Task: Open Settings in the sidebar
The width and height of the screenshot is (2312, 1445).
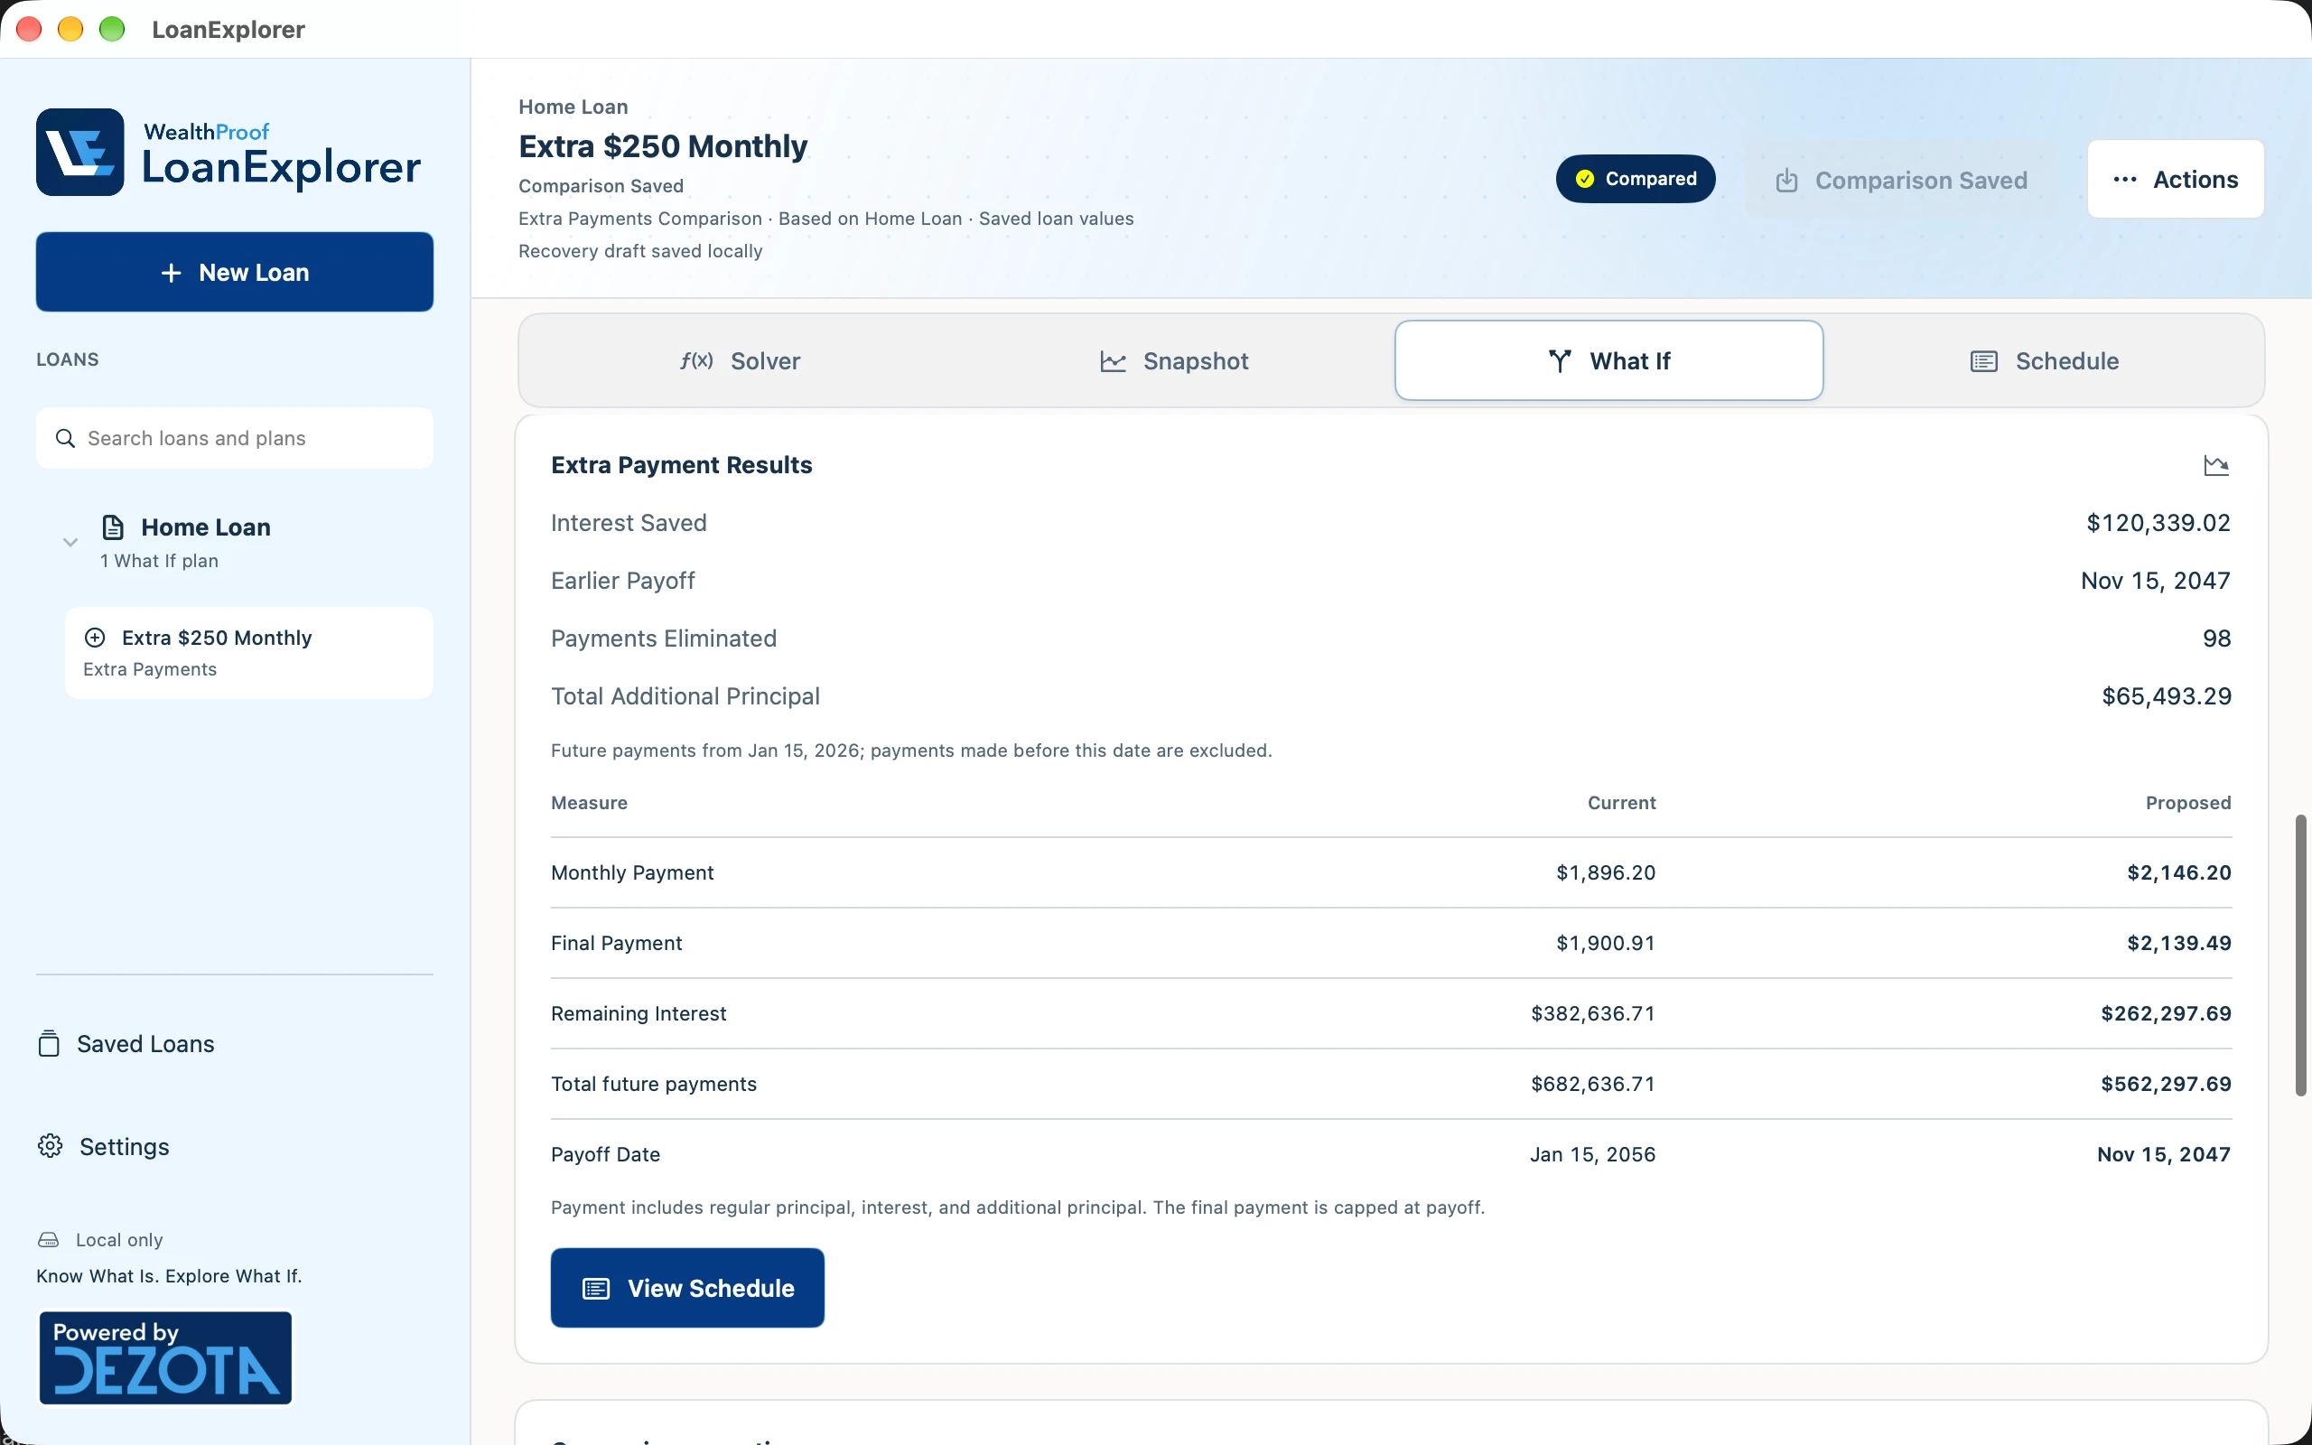Action: pyautogui.click(x=104, y=1146)
